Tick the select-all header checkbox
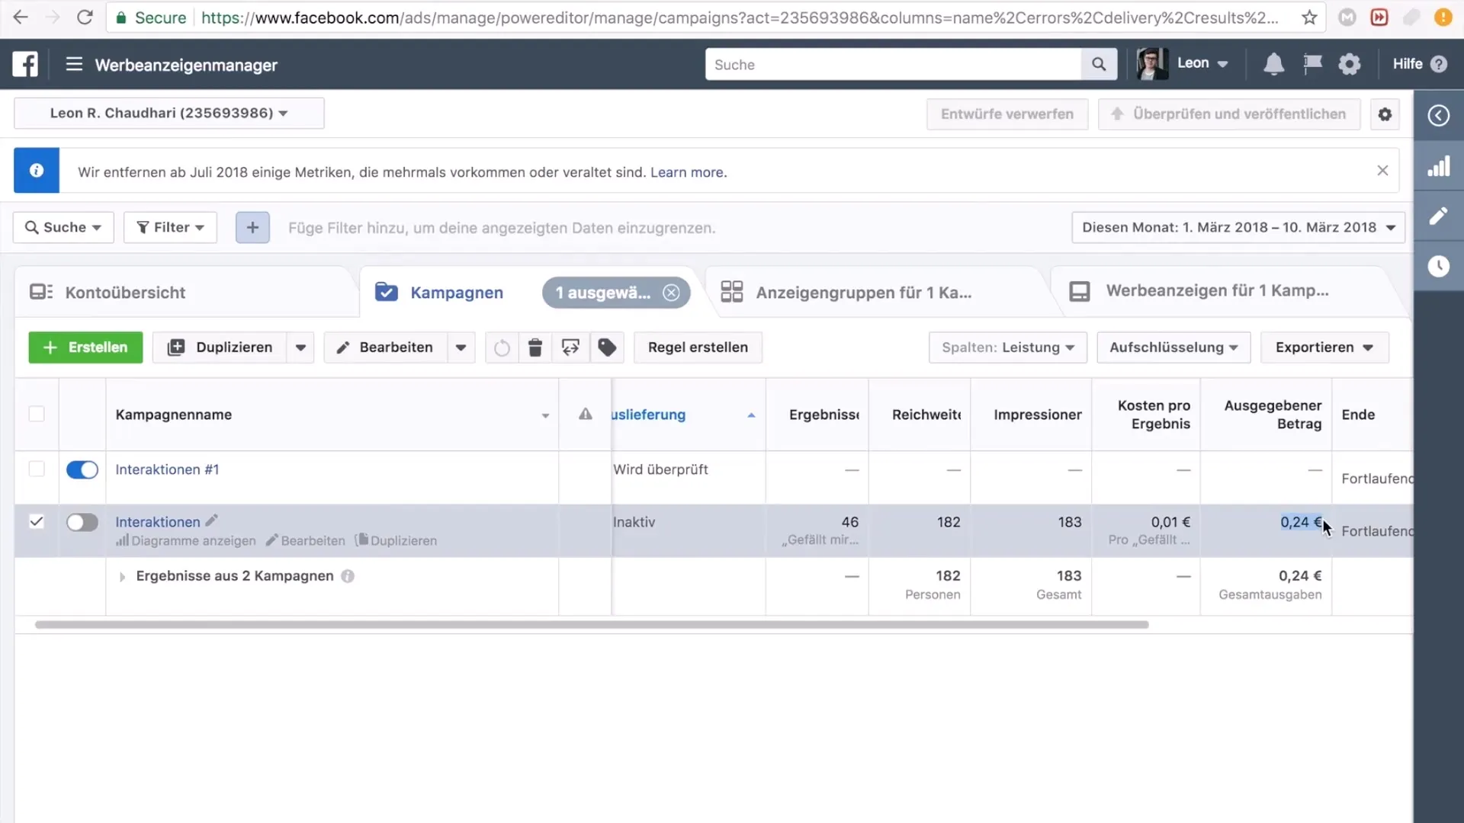The image size is (1464, 823). tap(37, 414)
